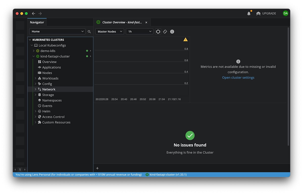Viewport: 303px width, 194px height.
Task: Click the Custom Resources puzzle icon
Action: (39, 122)
